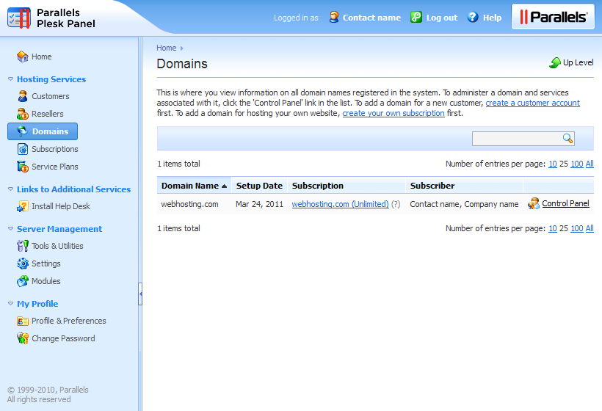This screenshot has height=411, width=602.
Task: Collapse the Server Management section
Action: point(10,229)
